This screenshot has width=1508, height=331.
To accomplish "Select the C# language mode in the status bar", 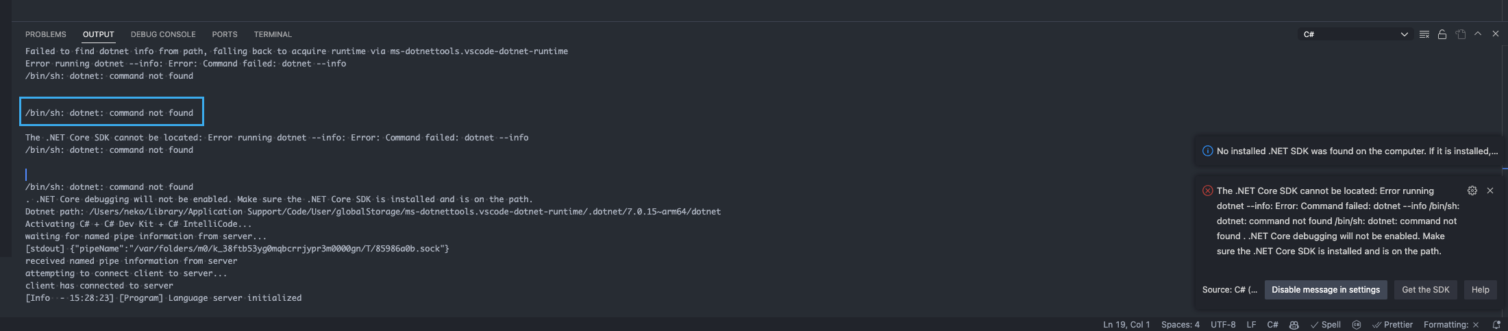I will tap(1272, 325).
